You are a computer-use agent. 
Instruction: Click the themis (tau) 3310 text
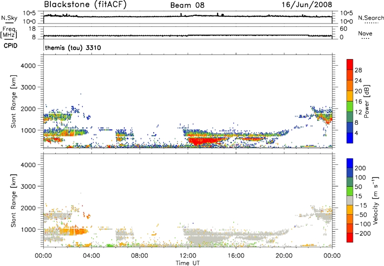[73, 48]
